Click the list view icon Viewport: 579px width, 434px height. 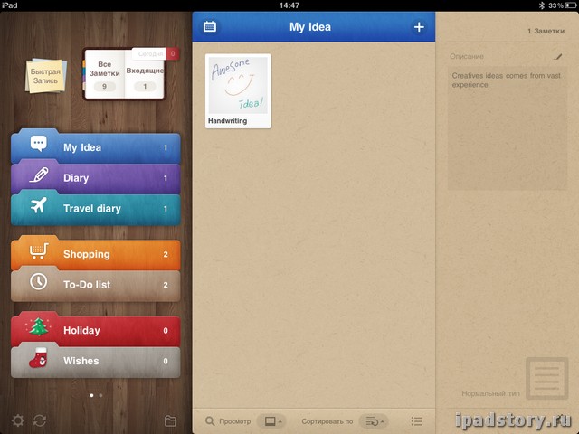(416, 420)
